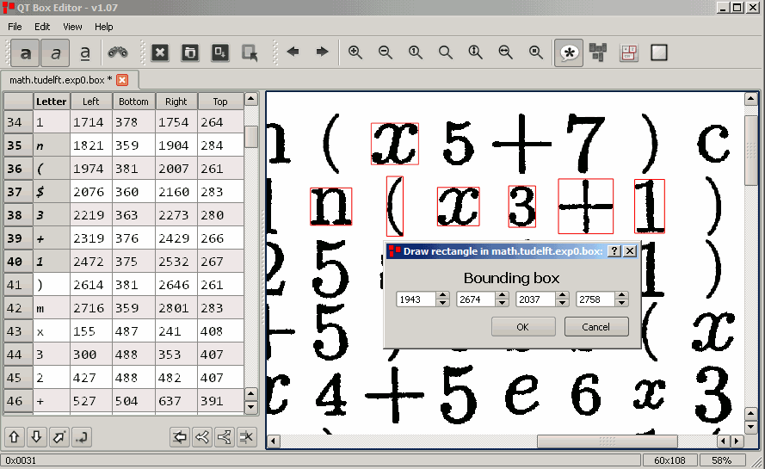Click the Bottom column header

133,102
